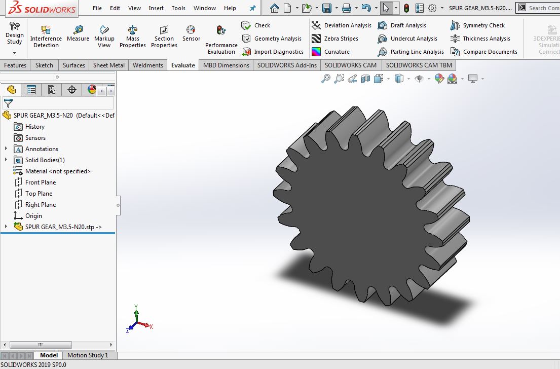Screen dimensions: 560x369
Task: Open Undercut Analysis
Action: pos(407,39)
